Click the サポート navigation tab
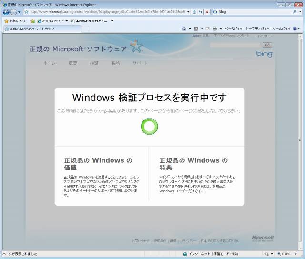The width and height of the screenshot is (305, 259). tap(140, 63)
